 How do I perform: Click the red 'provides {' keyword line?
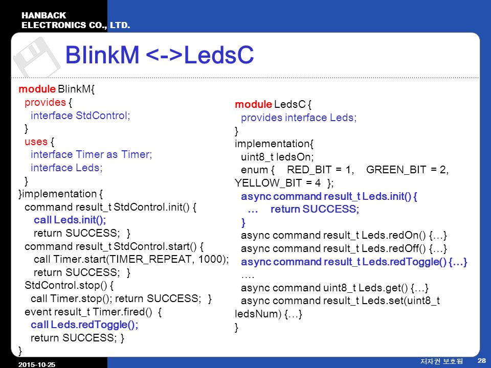pyautogui.click(x=48, y=102)
